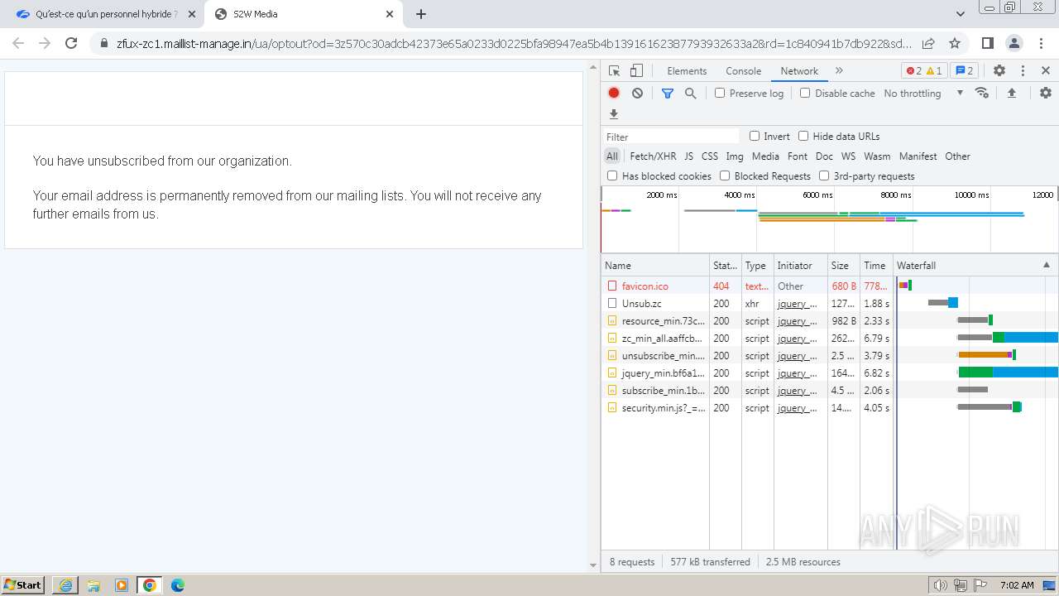Check Has blocked cookies checkbox
The width and height of the screenshot is (1059, 596).
[612, 175]
